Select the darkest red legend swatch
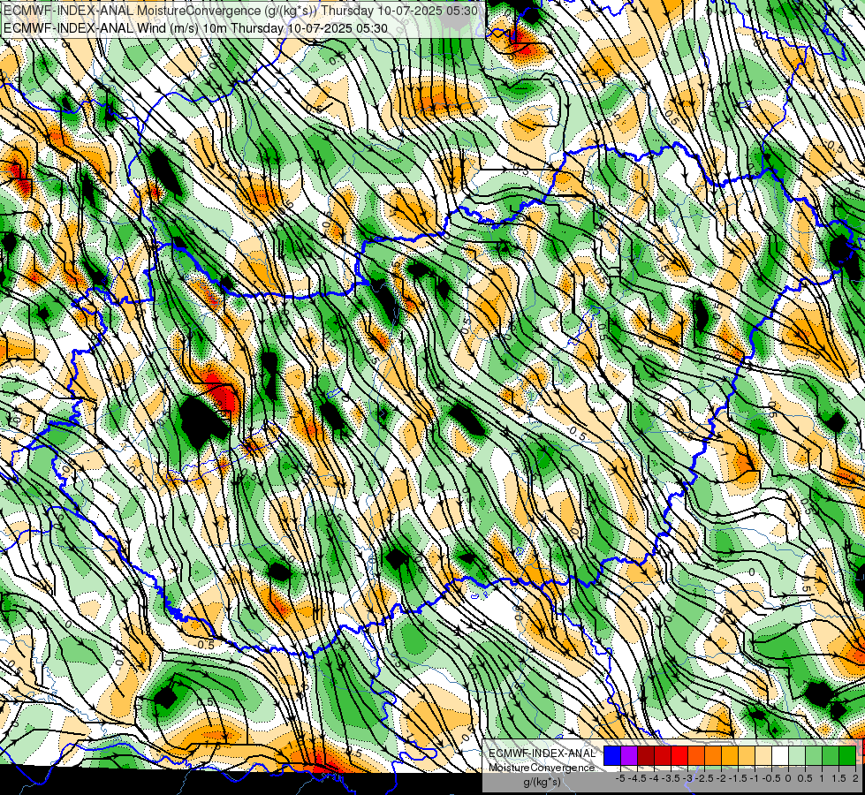865x795 pixels. (646, 755)
